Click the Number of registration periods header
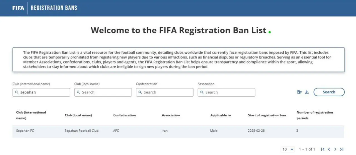Image resolution: width=356 pixels, height=155 pixels. coord(315,115)
